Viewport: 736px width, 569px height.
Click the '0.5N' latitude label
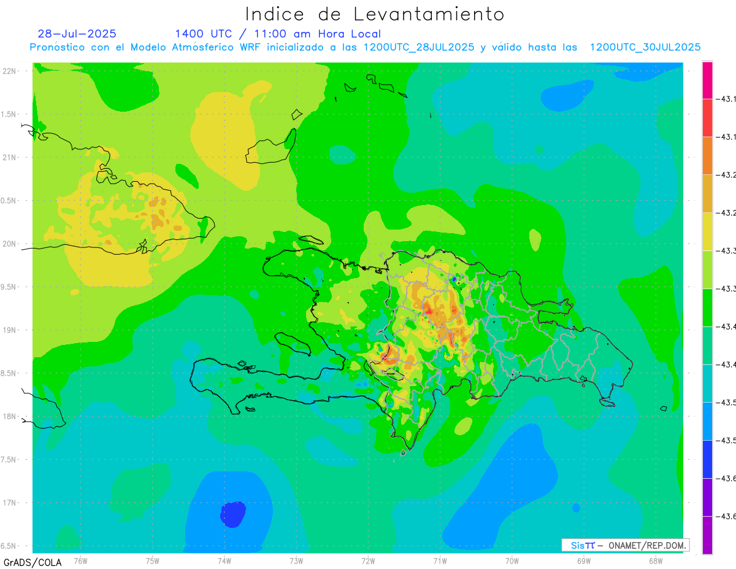click(9, 201)
